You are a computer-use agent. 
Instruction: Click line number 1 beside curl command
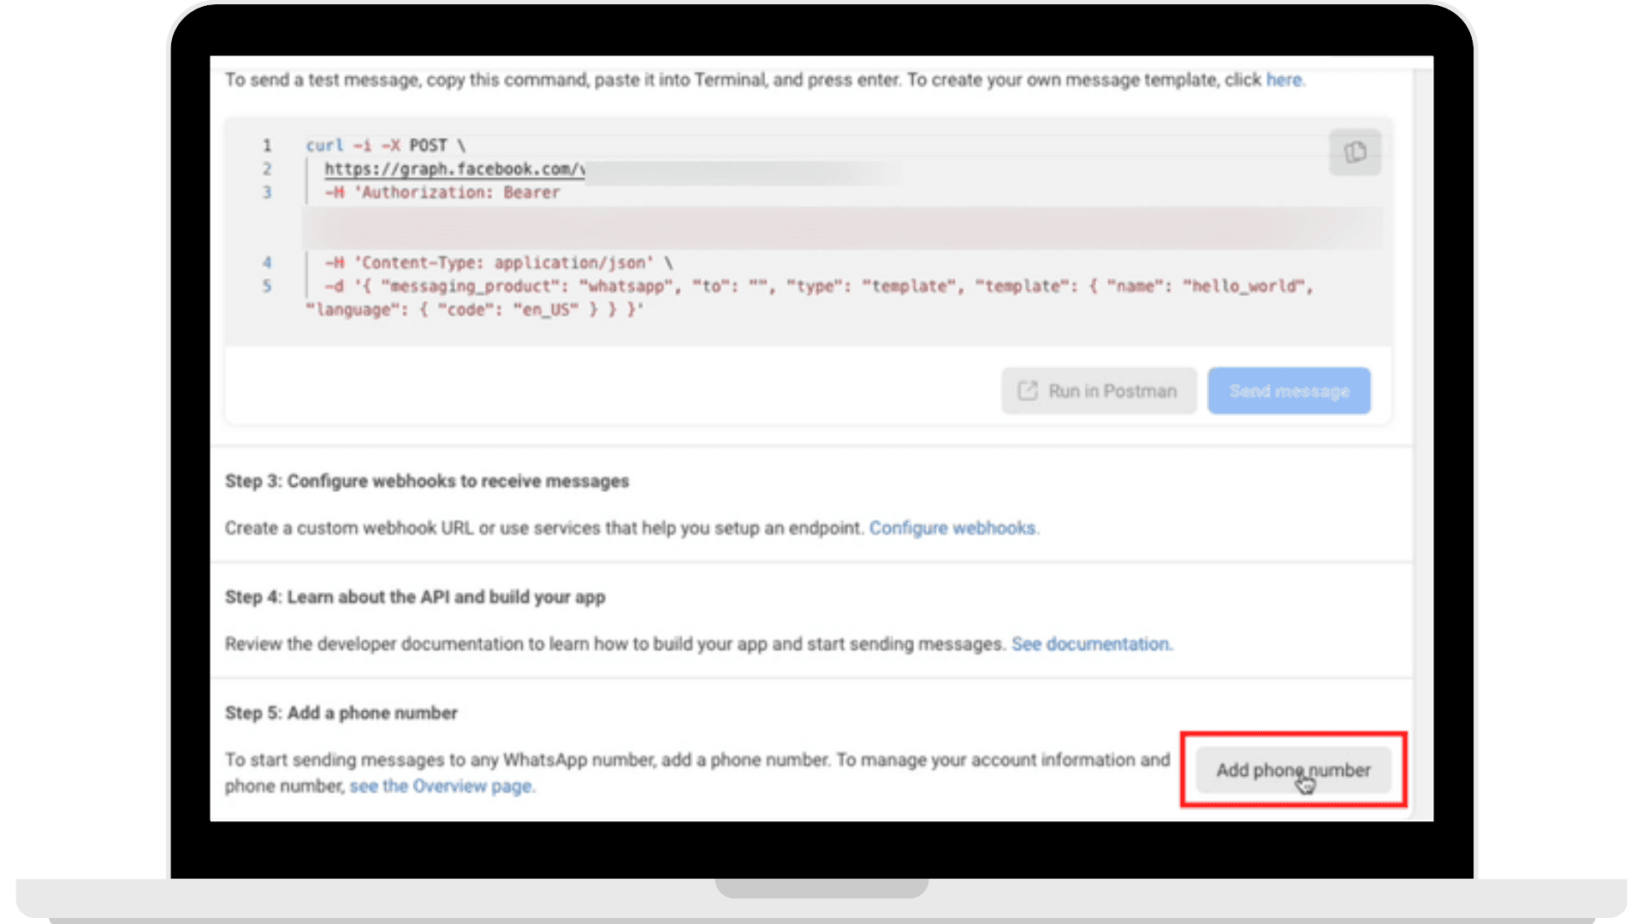(x=266, y=145)
